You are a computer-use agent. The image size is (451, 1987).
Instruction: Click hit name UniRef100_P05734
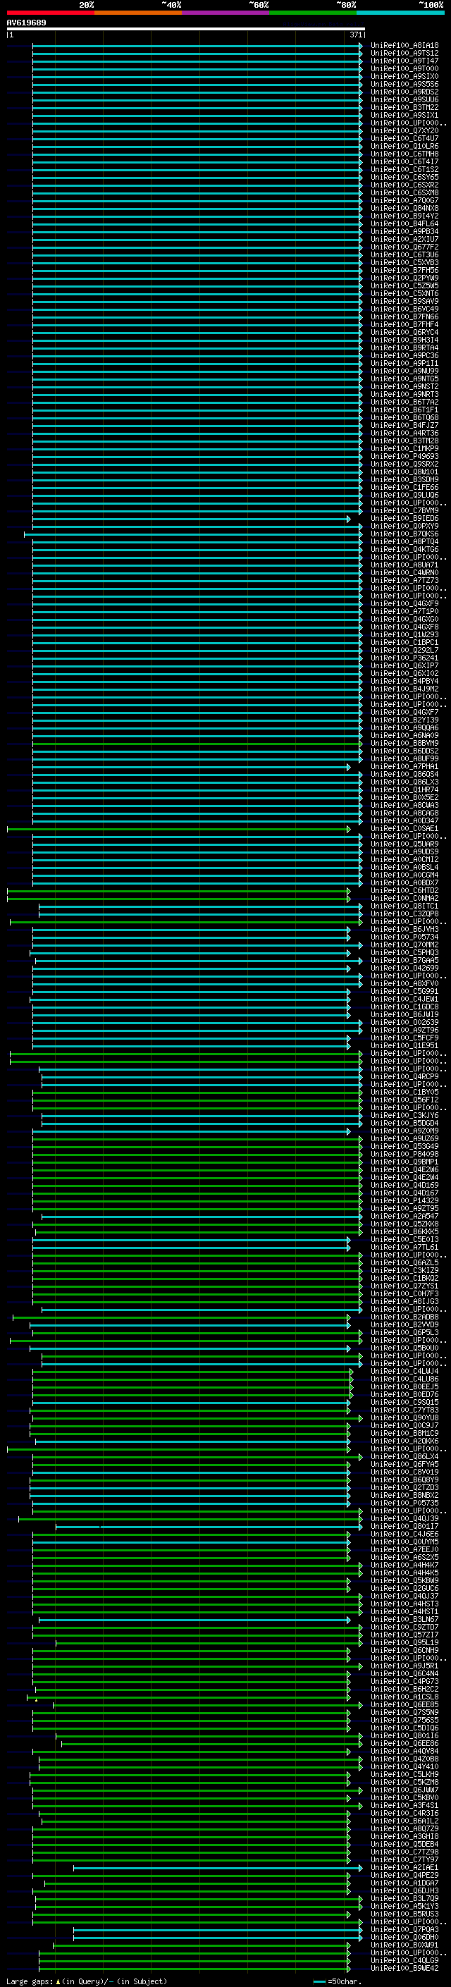tap(404, 937)
